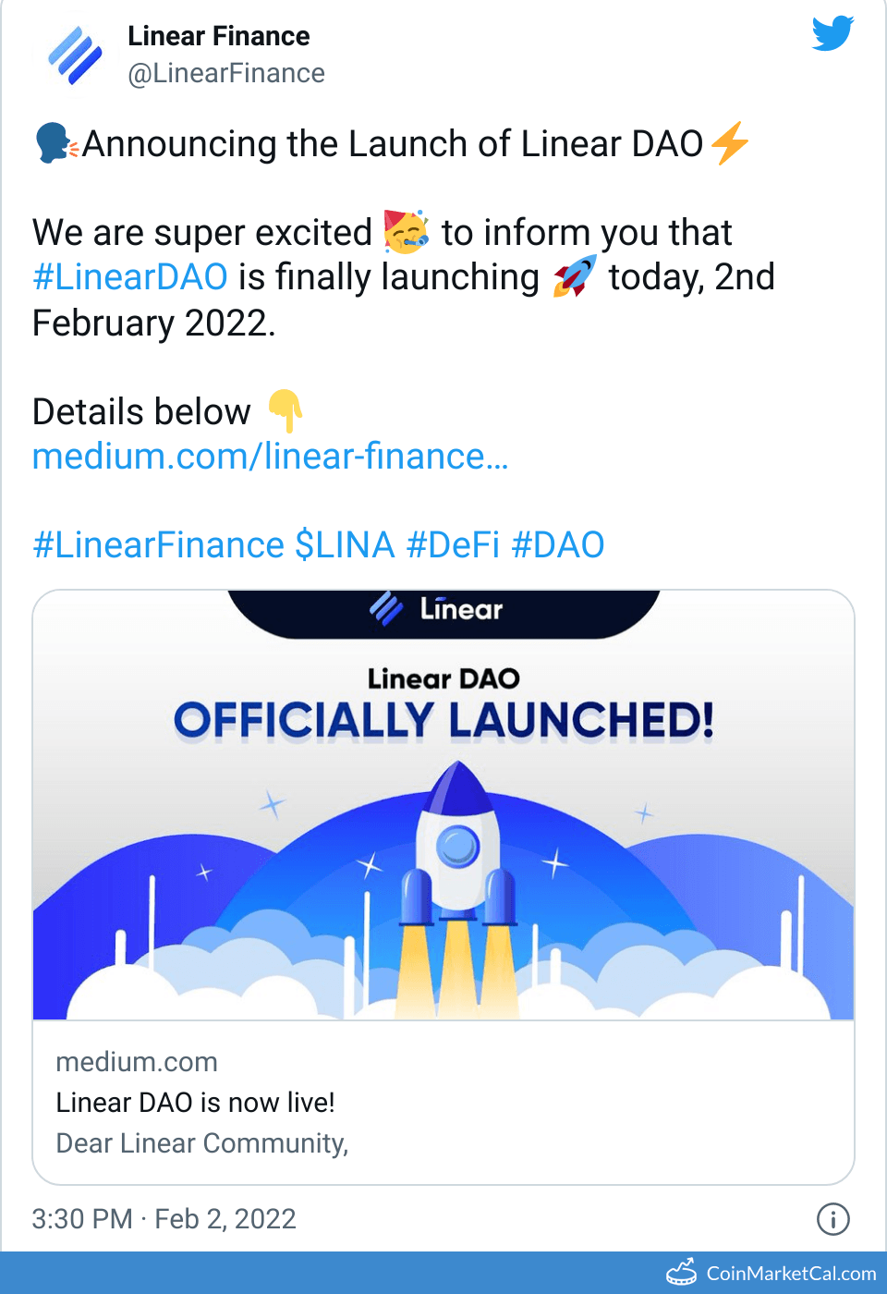
Task: Open the #DeFi hashtag
Action: point(453,545)
